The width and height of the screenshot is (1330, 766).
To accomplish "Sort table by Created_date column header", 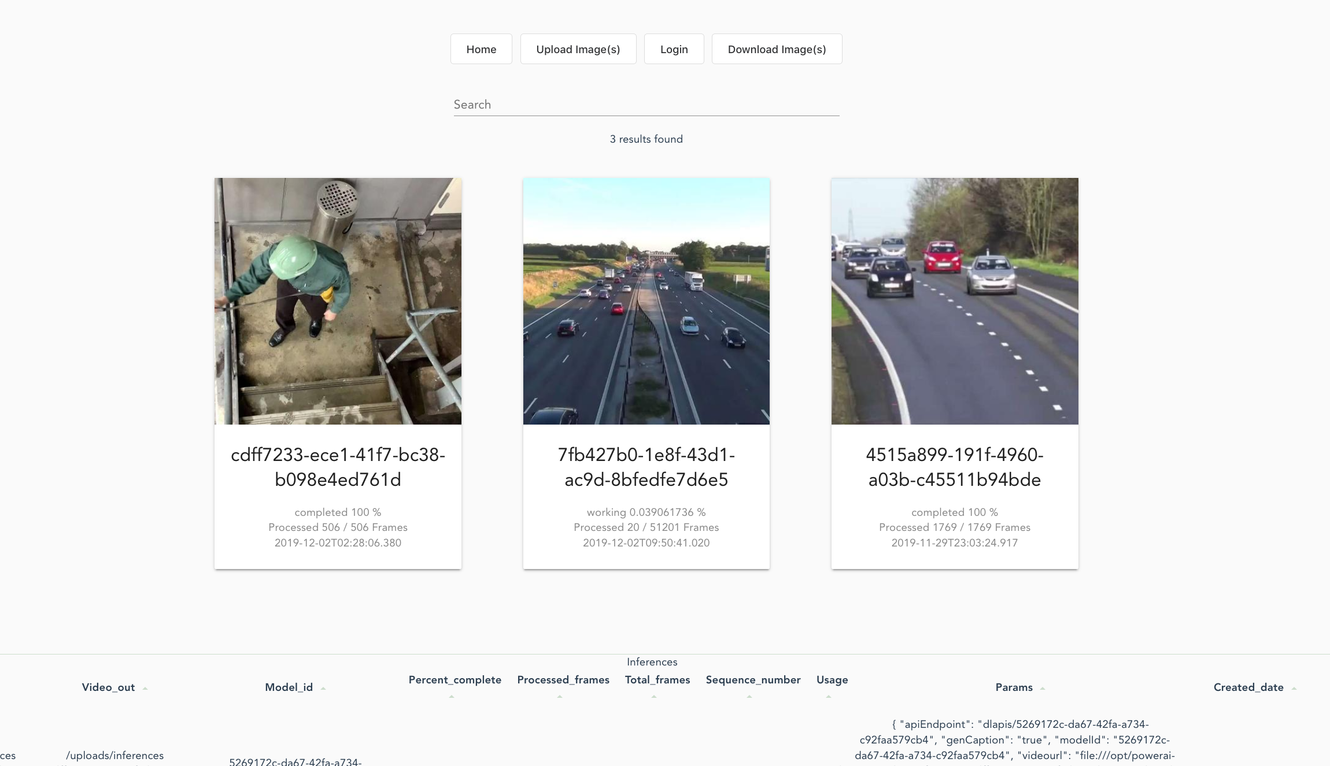I will coord(1248,687).
